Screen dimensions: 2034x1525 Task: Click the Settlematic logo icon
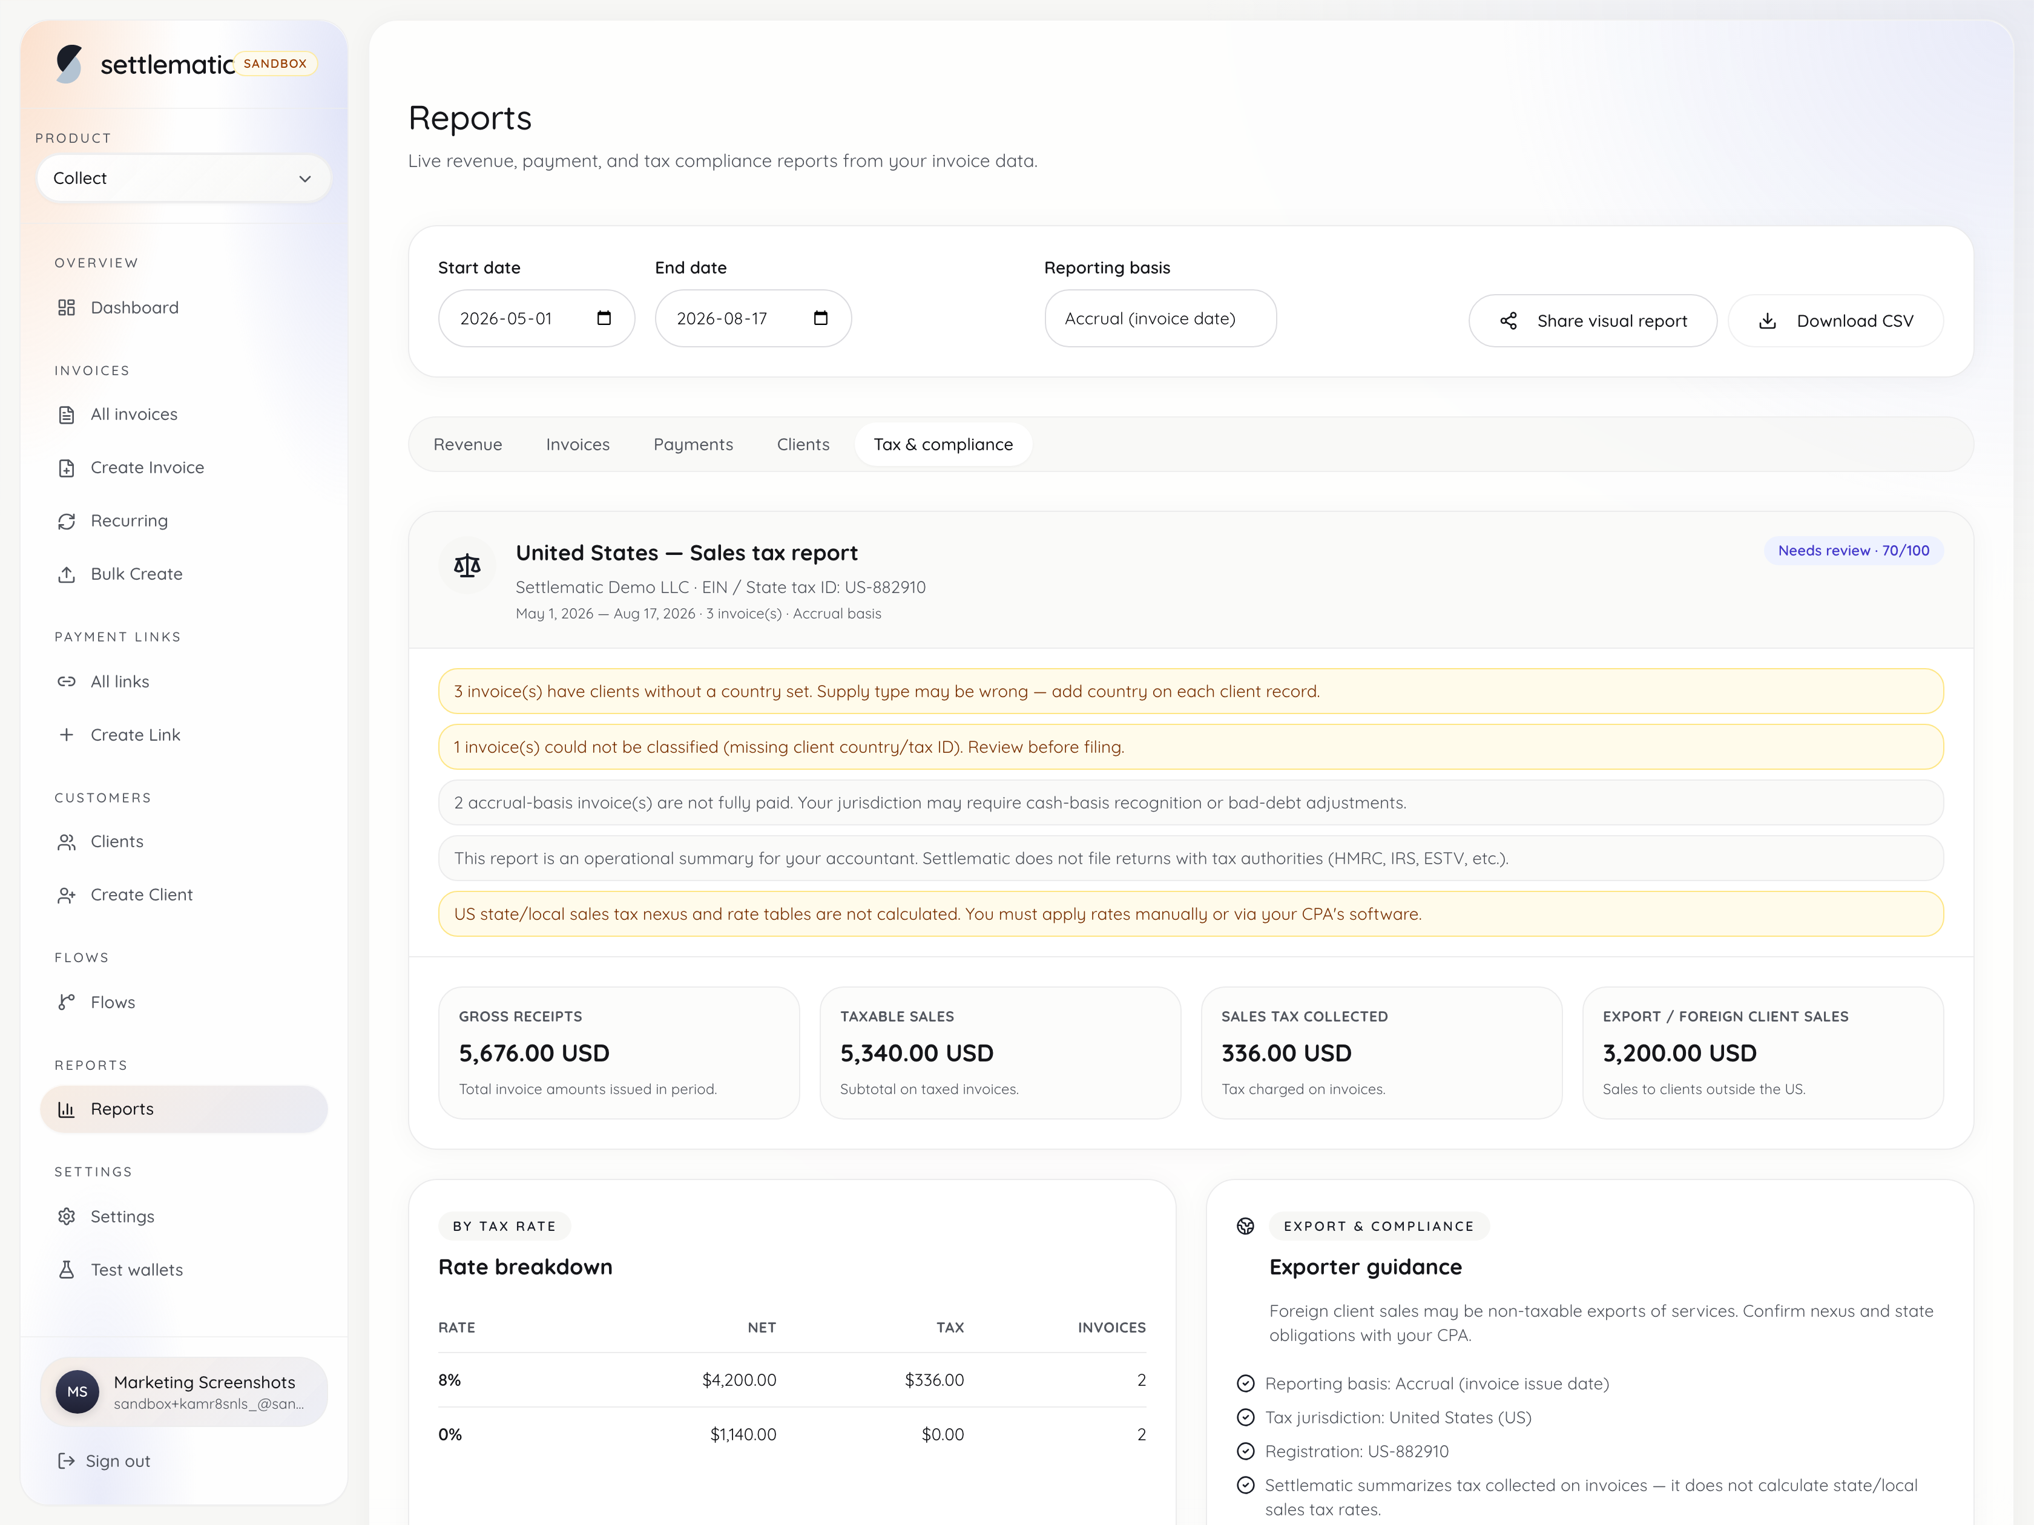[x=69, y=64]
